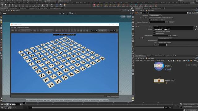Play the timeline forward

[x=11, y=104]
